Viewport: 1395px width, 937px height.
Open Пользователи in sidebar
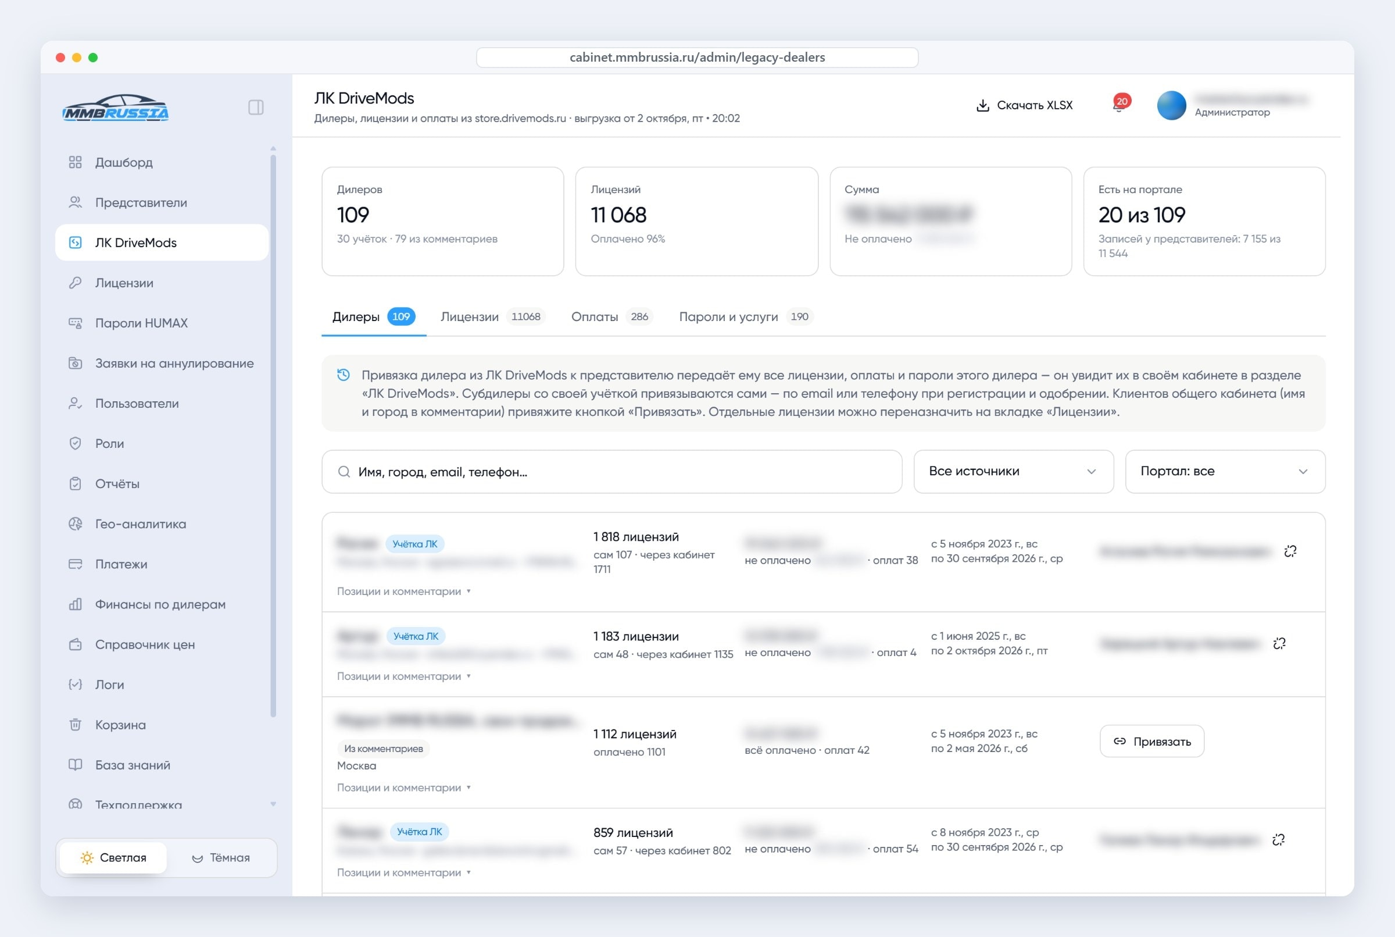162,404
